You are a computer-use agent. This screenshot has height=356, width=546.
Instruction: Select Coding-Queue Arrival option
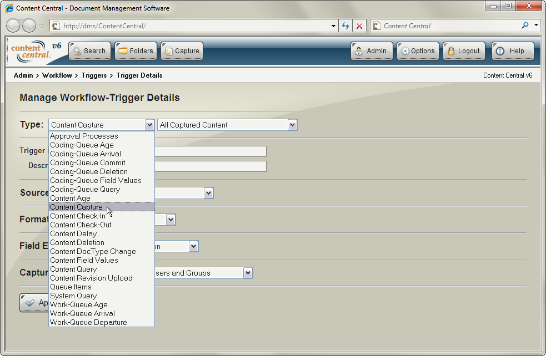(101, 154)
